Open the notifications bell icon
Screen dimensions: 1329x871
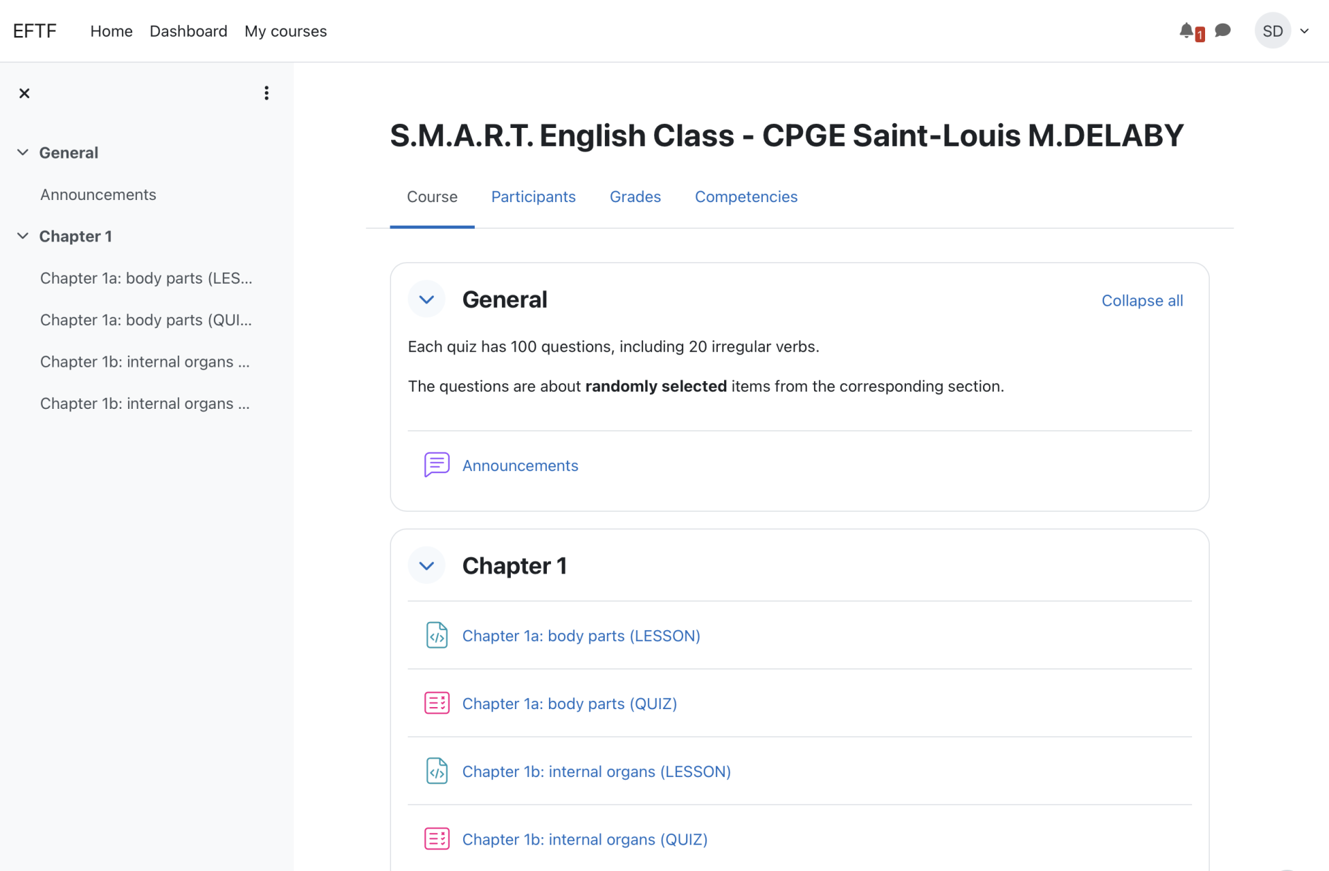[1186, 31]
